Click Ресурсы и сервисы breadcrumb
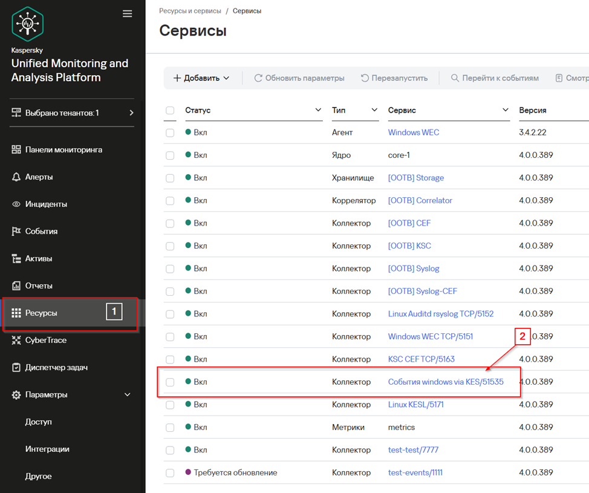The height and width of the screenshot is (493, 589). [x=190, y=11]
